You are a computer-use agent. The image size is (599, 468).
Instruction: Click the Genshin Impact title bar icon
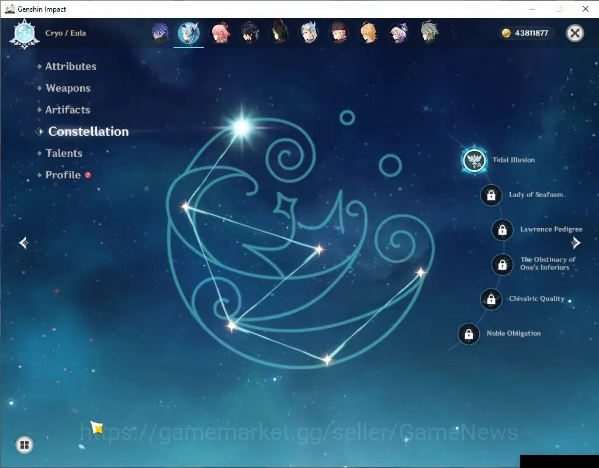point(9,9)
